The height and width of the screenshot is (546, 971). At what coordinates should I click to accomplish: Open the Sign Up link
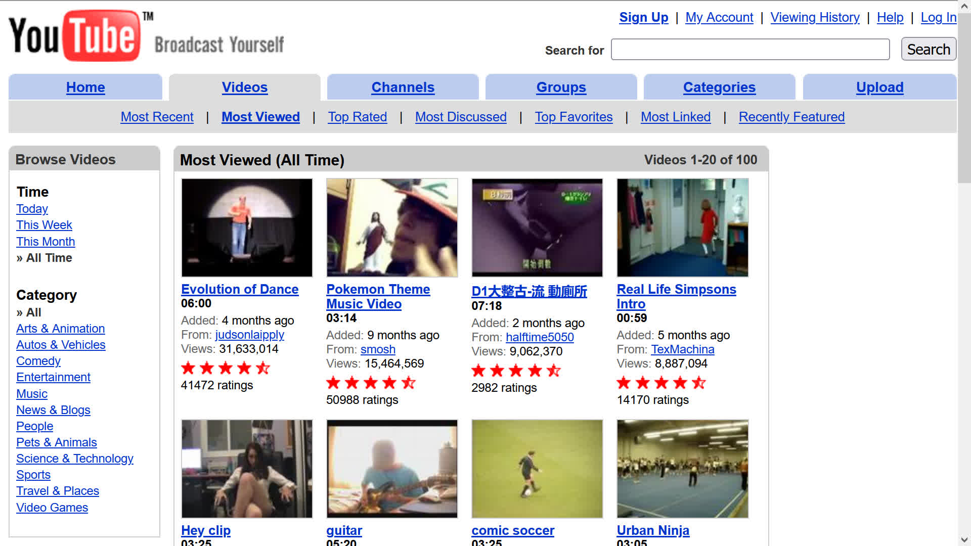coord(643,17)
